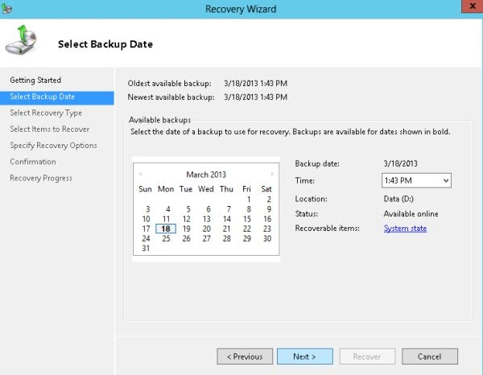Click the backup drive header icon

[21, 40]
